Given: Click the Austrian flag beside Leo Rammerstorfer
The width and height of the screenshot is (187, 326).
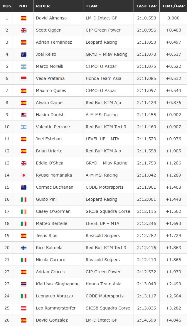Looking at the screenshot, I should click(x=23, y=308).
